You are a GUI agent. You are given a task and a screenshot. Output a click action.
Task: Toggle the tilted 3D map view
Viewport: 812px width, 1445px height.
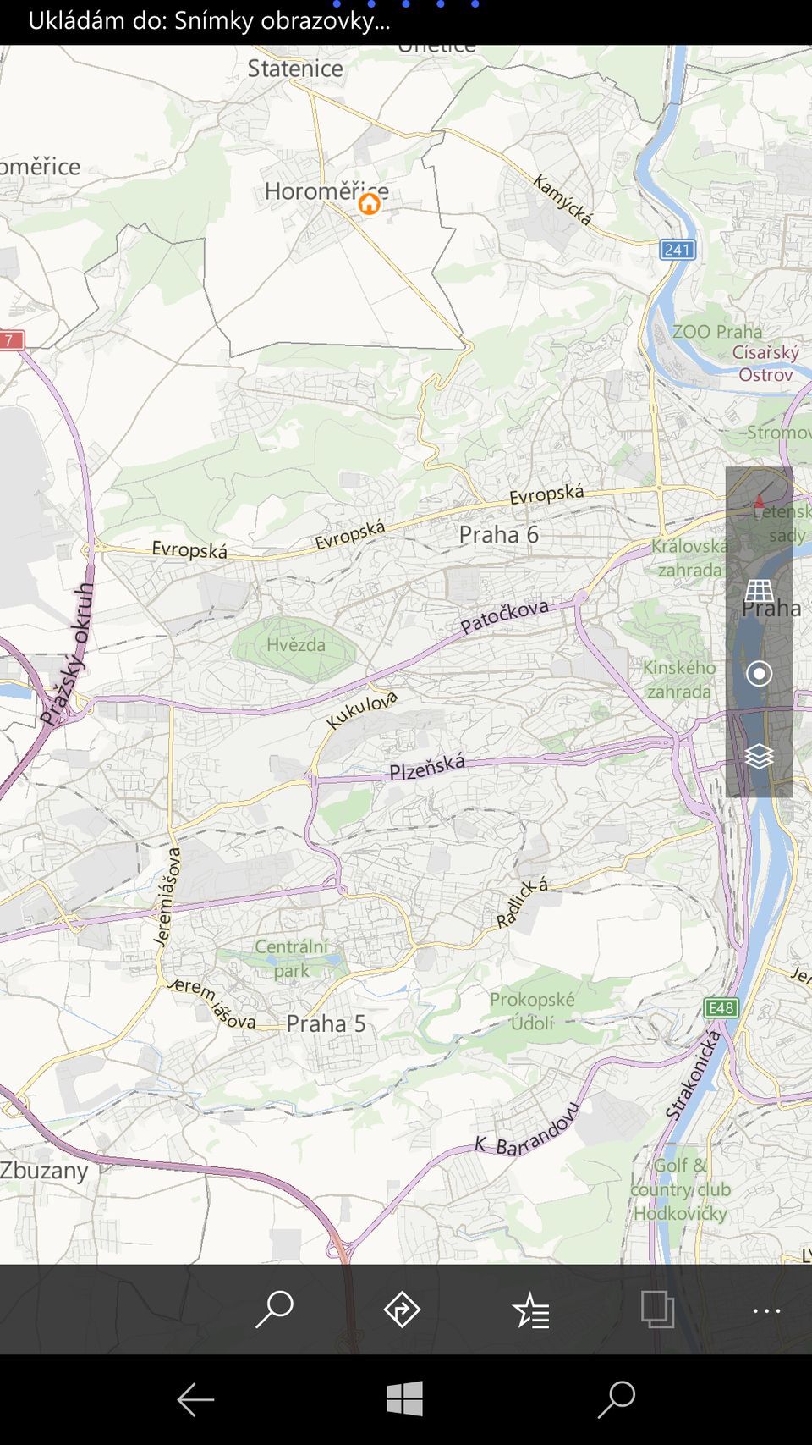[759, 590]
